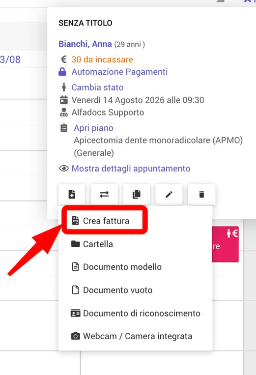
Task: Click the lock icon beside Automazione Pagamenti
Action: (x=62, y=72)
